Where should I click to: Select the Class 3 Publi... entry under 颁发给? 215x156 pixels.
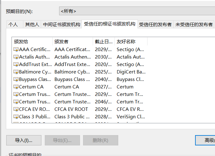[x=35, y=117]
